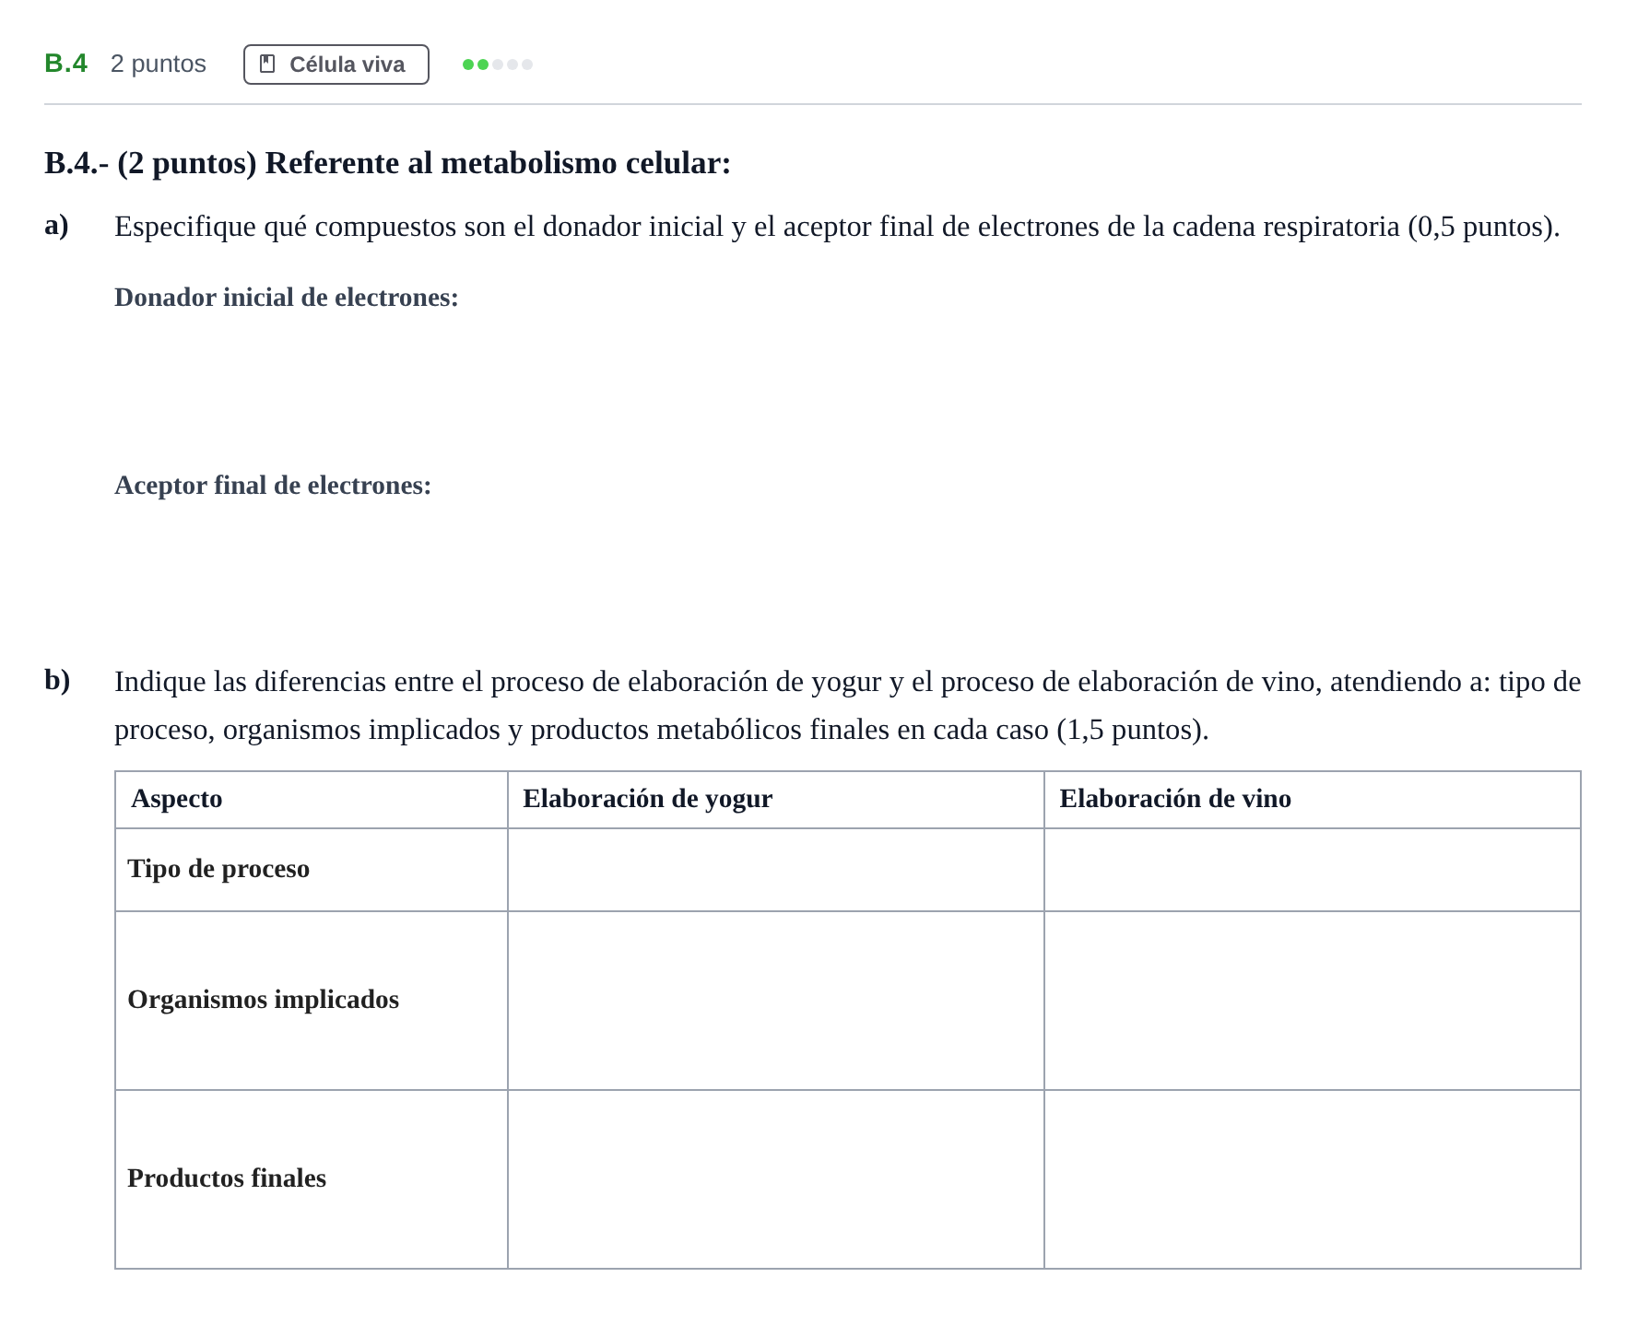Click the Elaboración de vino column header
The height and width of the screenshot is (1336, 1626).
pos(1175,799)
